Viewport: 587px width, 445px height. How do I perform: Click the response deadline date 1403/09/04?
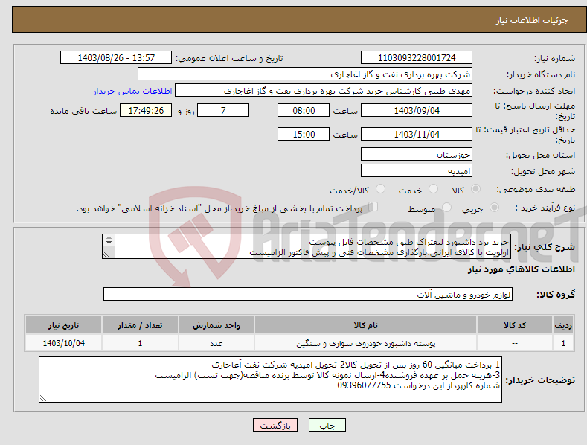click(x=417, y=110)
